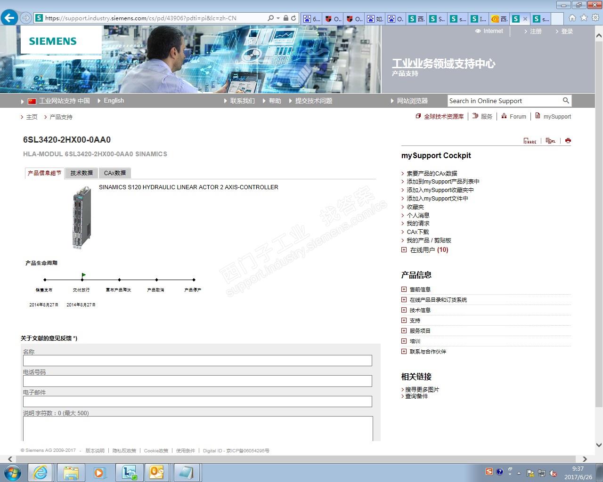Click the horizontal scrollbar right arrow
The height and width of the screenshot is (482, 603).
coord(585,459)
